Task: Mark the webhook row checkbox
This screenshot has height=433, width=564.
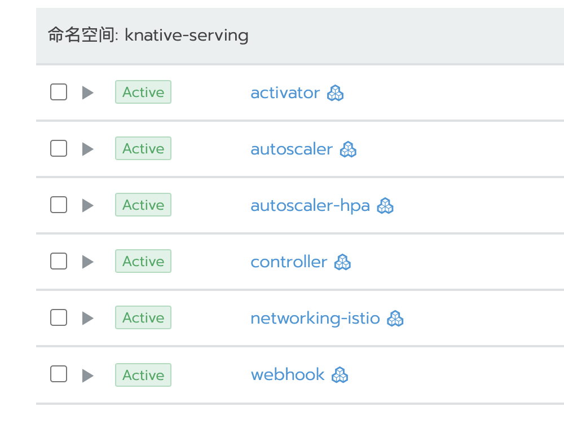Action: coord(59,374)
